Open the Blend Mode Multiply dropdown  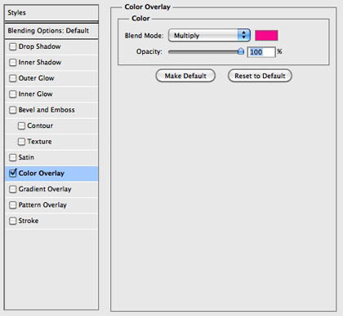[x=209, y=35]
